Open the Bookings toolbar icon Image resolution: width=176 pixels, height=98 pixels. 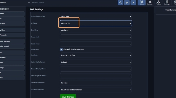[167, 3]
